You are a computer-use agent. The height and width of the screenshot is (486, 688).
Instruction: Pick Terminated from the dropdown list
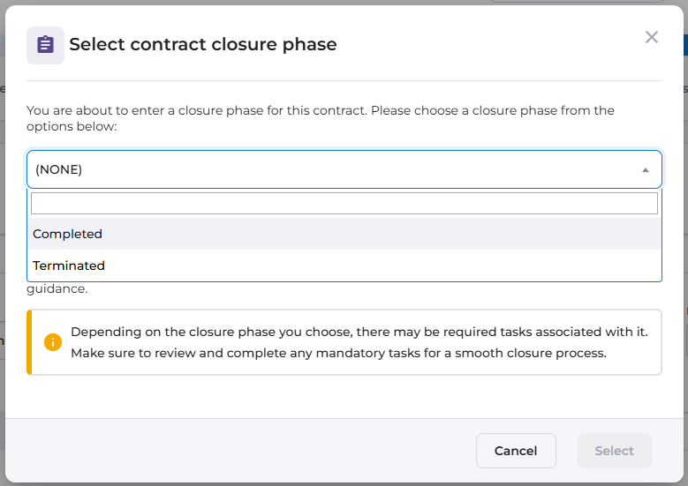pos(69,265)
